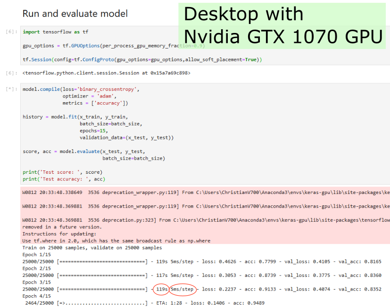Image resolution: width=390 pixels, height=307 pixels.
Task: Click the 'ETA: 1:28' text
Action: pyautogui.click(x=169, y=303)
